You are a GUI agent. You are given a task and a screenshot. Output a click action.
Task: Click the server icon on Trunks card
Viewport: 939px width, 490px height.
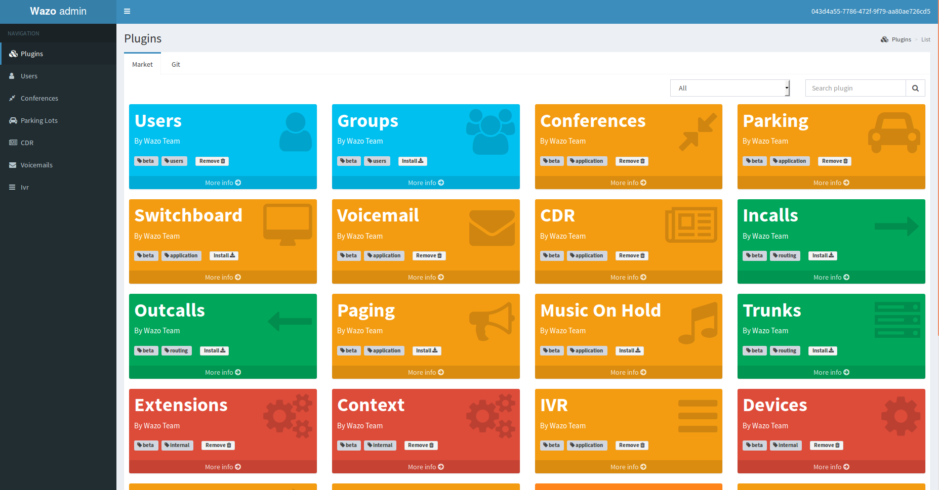897,320
